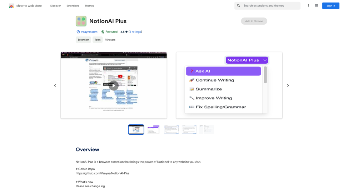
Task: Select the first video thumbnail
Action: pyautogui.click(x=136, y=129)
